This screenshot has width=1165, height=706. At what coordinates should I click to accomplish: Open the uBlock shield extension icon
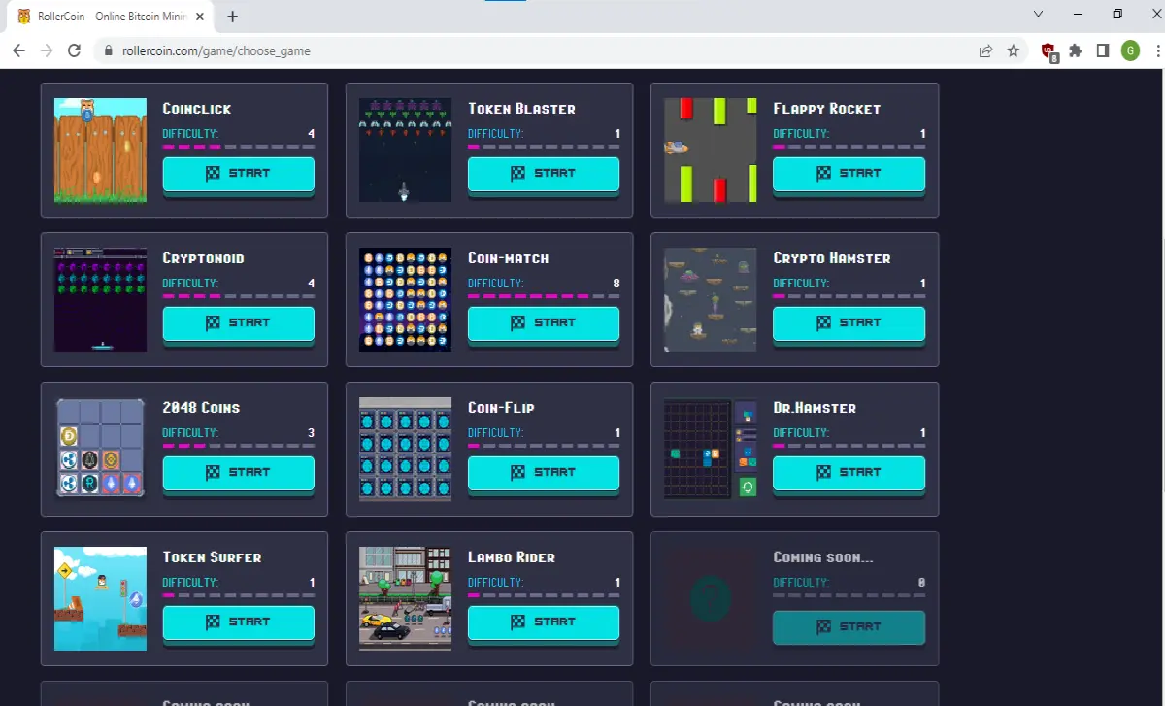[1049, 51]
